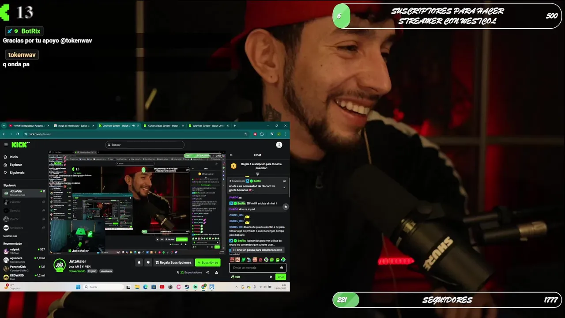Expand the pinned BotRix message chevron
This screenshot has height=318, width=565.
pyautogui.click(x=284, y=187)
